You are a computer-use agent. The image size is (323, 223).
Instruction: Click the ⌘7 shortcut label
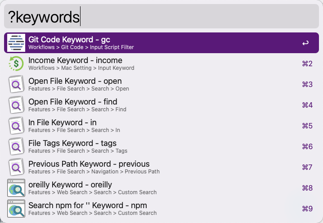(307, 167)
